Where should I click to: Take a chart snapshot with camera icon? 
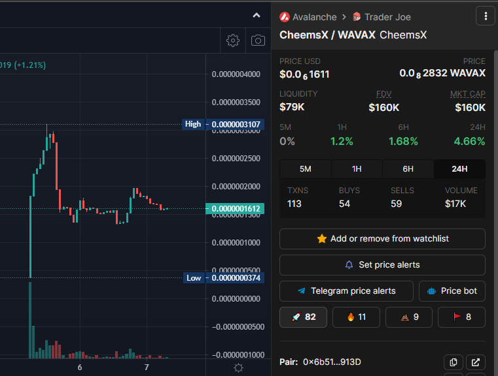(258, 40)
